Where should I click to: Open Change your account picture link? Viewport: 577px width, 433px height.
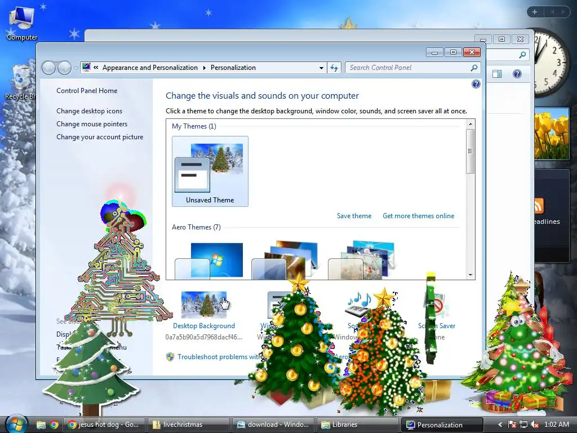point(100,136)
